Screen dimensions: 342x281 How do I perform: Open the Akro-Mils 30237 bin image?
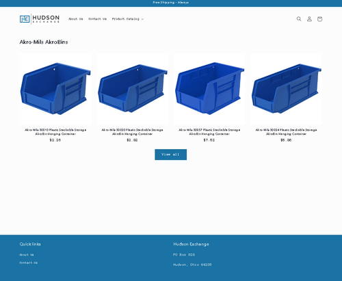pos(209,89)
